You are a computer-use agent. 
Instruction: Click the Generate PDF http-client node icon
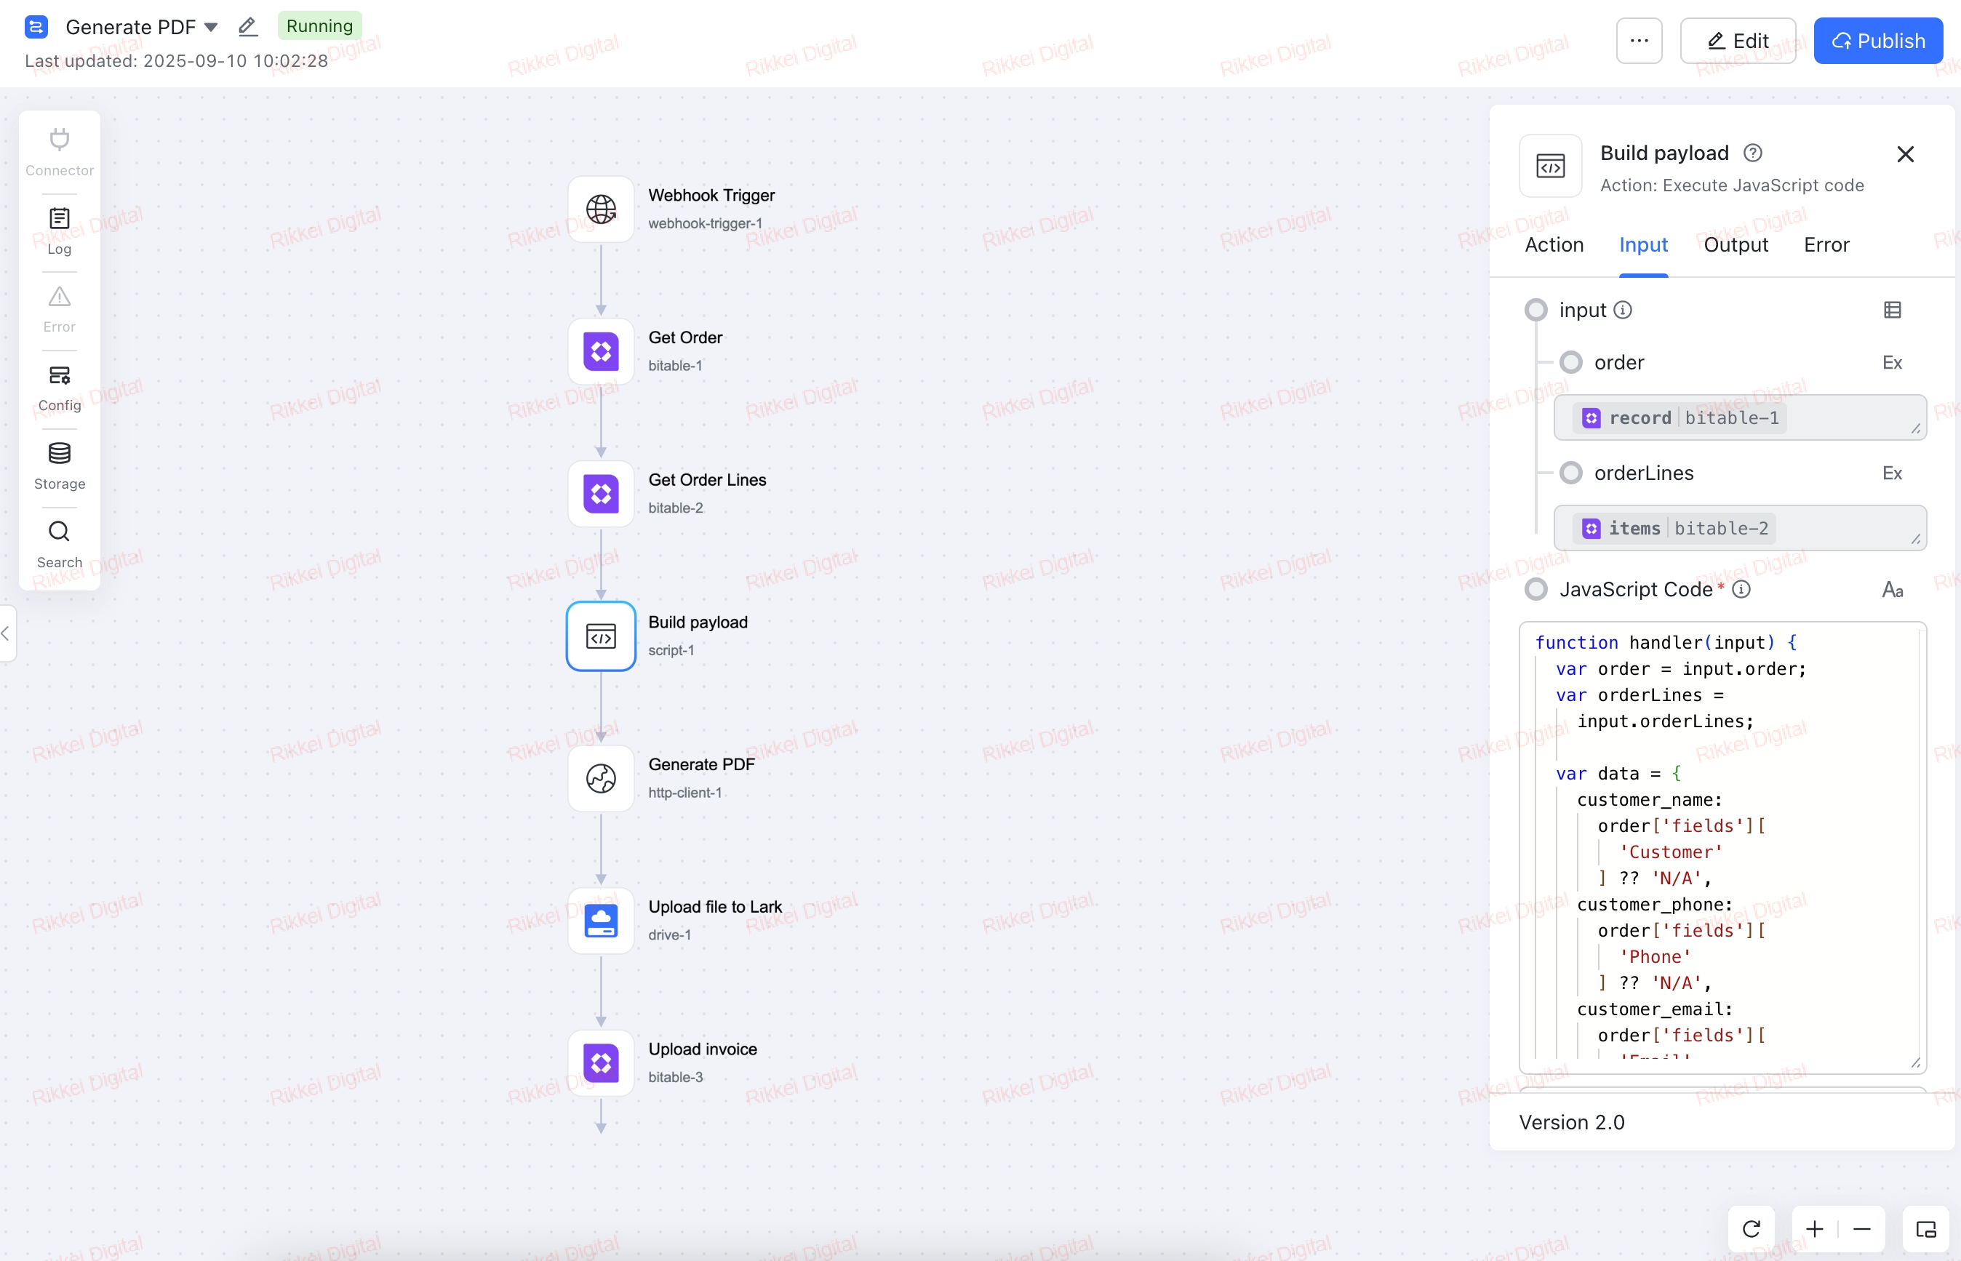[x=601, y=778]
